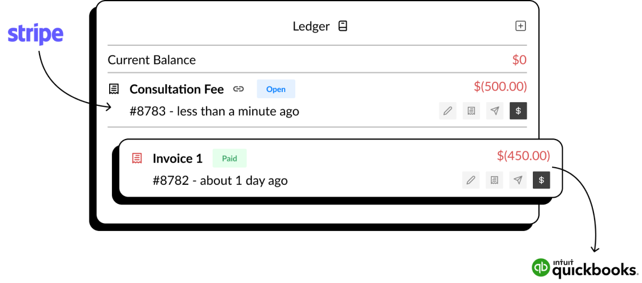Send Invoice 1 using the paper plane icon
Image resolution: width=642 pixels, height=283 pixels.
(518, 180)
